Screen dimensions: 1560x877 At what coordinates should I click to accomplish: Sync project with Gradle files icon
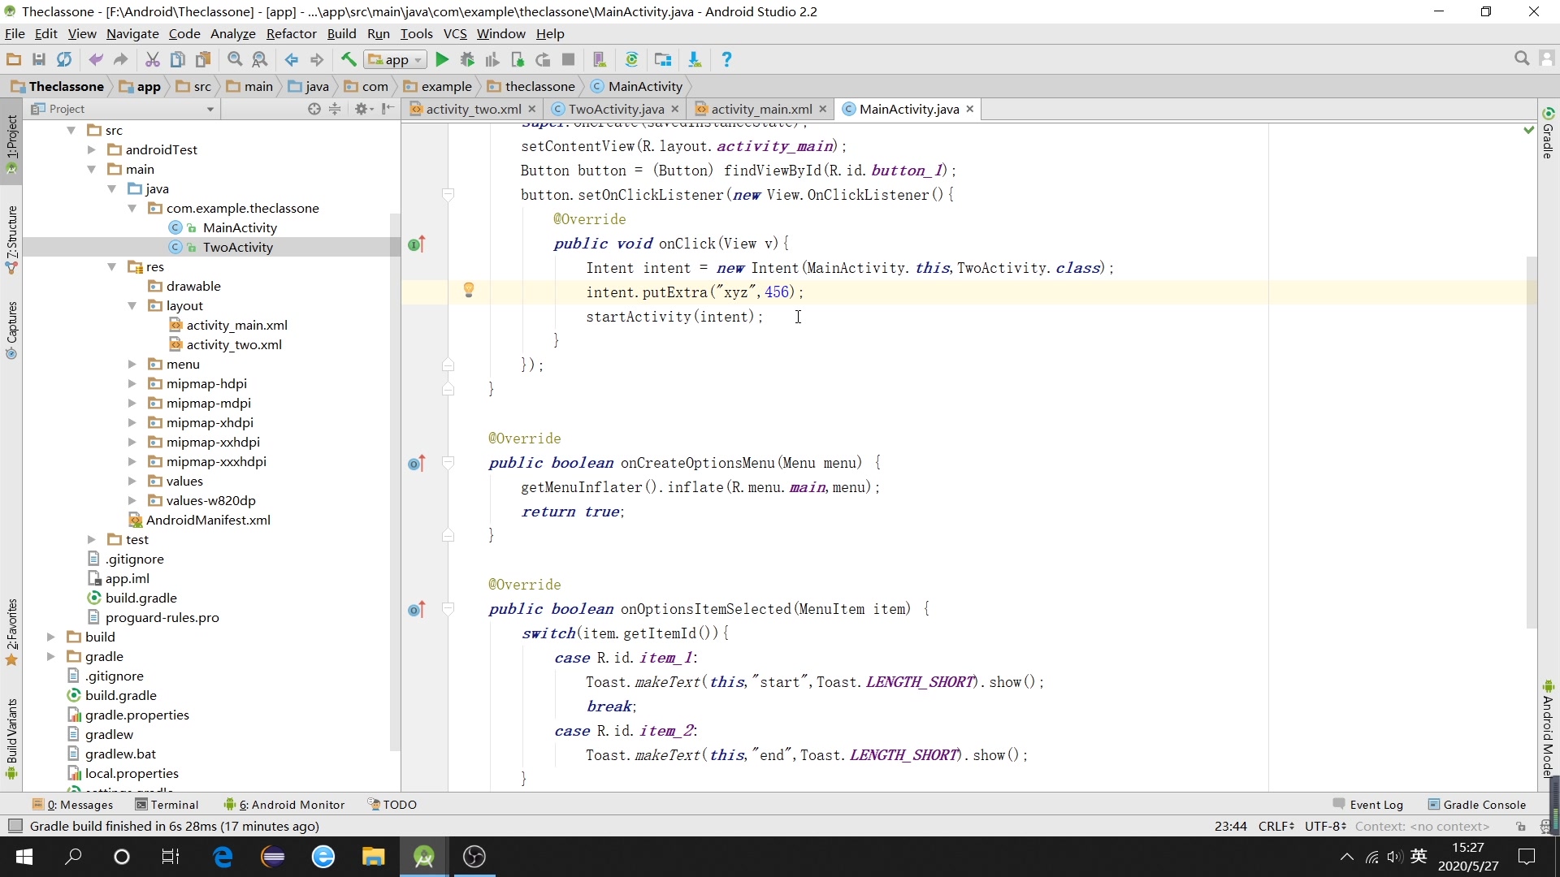[631, 59]
